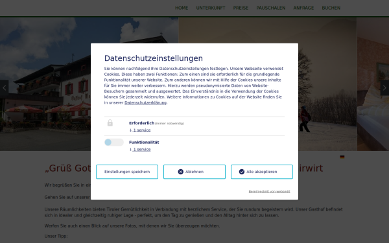Open the PAUSCHALEN menu item
The image size is (389, 243).
pos(270,8)
